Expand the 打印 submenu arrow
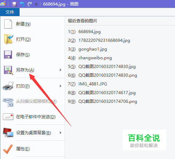The height and width of the screenshot is (159, 175). pos(61,86)
